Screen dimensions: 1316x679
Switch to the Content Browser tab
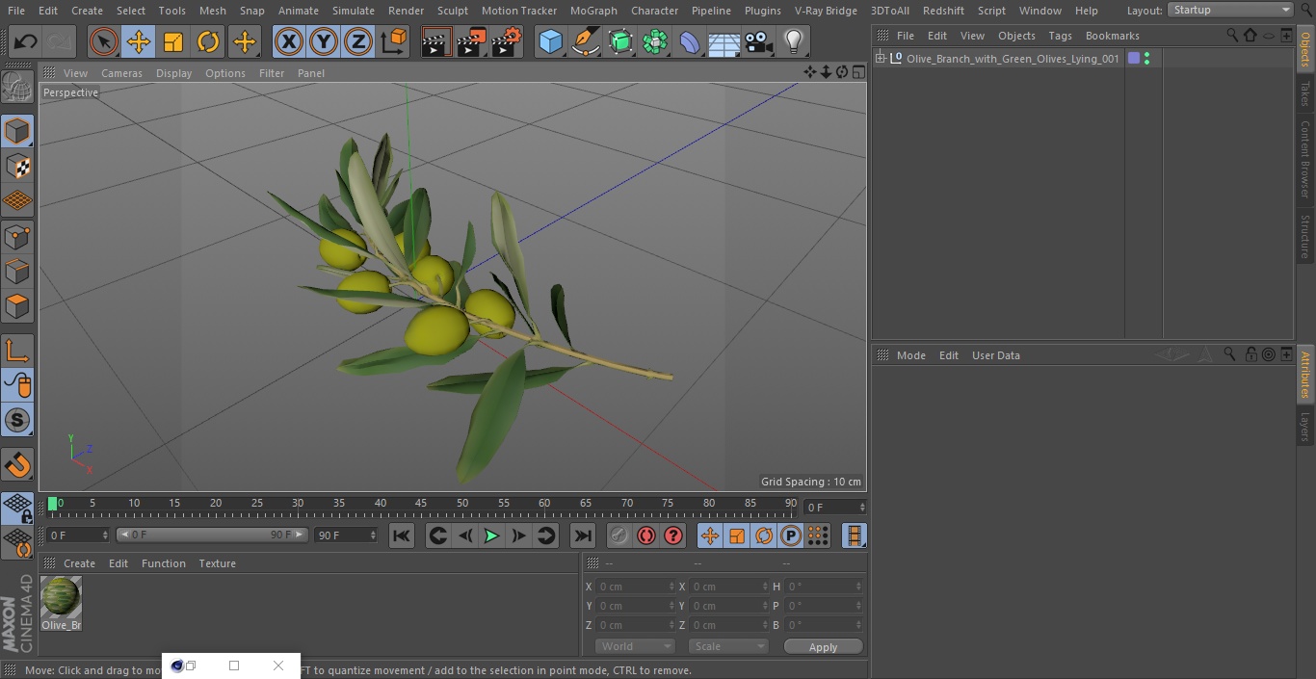(1305, 158)
